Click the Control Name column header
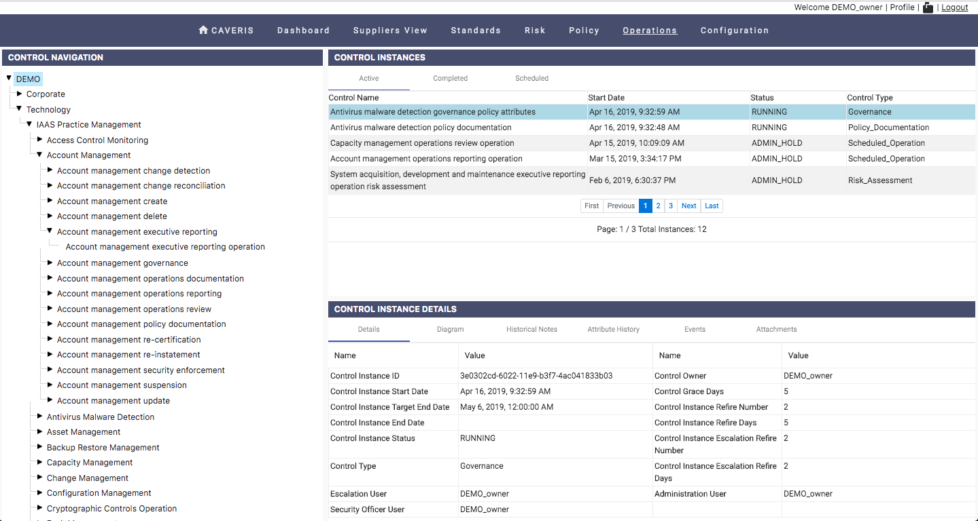Image resolution: width=978 pixels, height=521 pixels. (x=353, y=98)
